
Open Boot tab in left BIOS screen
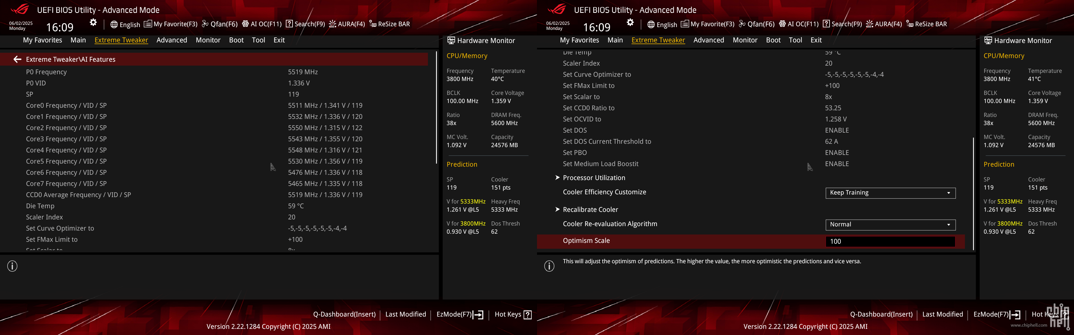236,40
